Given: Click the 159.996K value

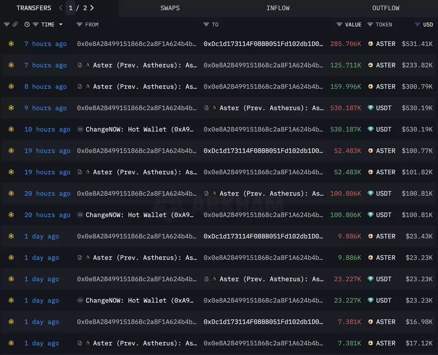Looking at the screenshot, I should coord(346,86).
